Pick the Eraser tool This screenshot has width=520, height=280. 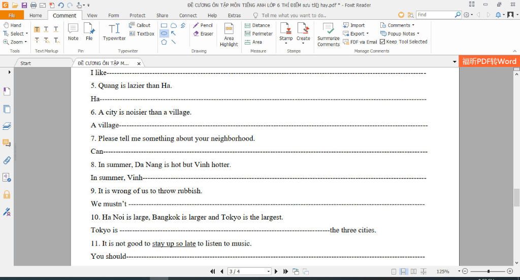coord(203,34)
